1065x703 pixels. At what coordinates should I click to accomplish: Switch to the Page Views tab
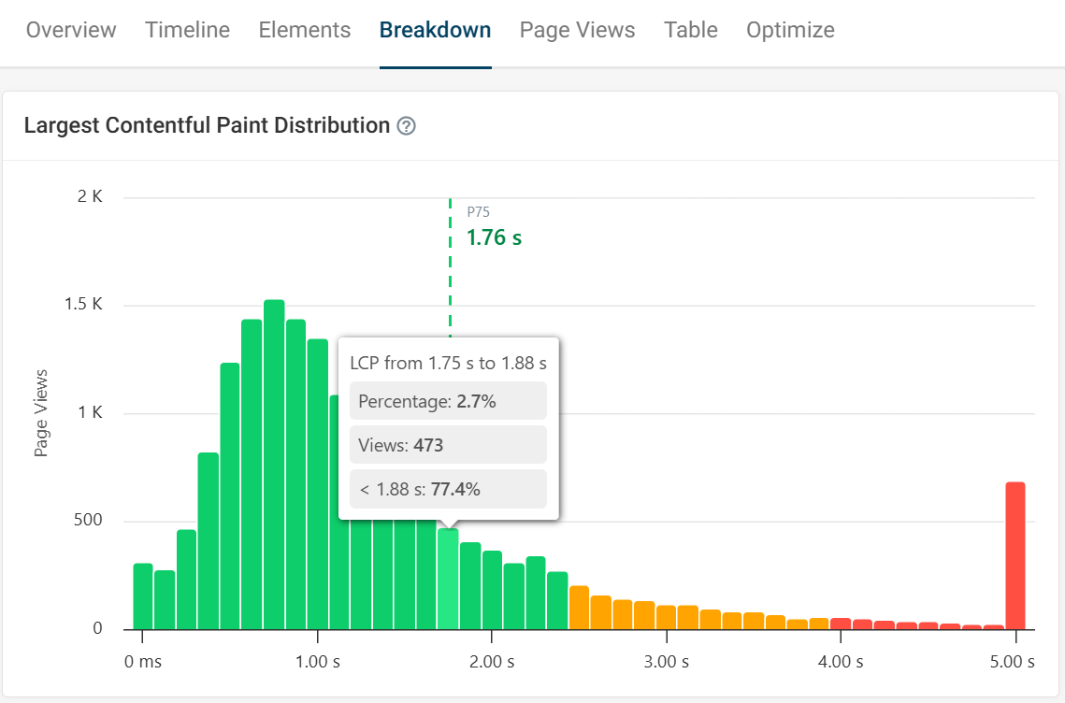(x=577, y=30)
